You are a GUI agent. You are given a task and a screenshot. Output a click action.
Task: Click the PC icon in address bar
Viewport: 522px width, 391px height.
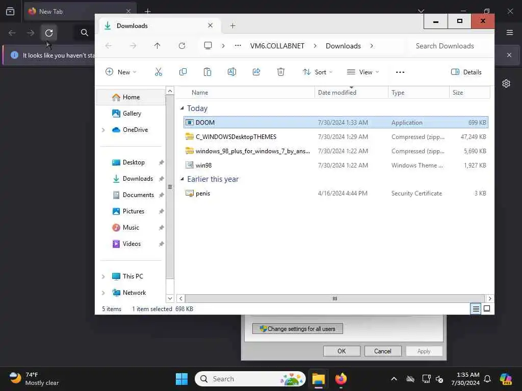click(x=208, y=45)
